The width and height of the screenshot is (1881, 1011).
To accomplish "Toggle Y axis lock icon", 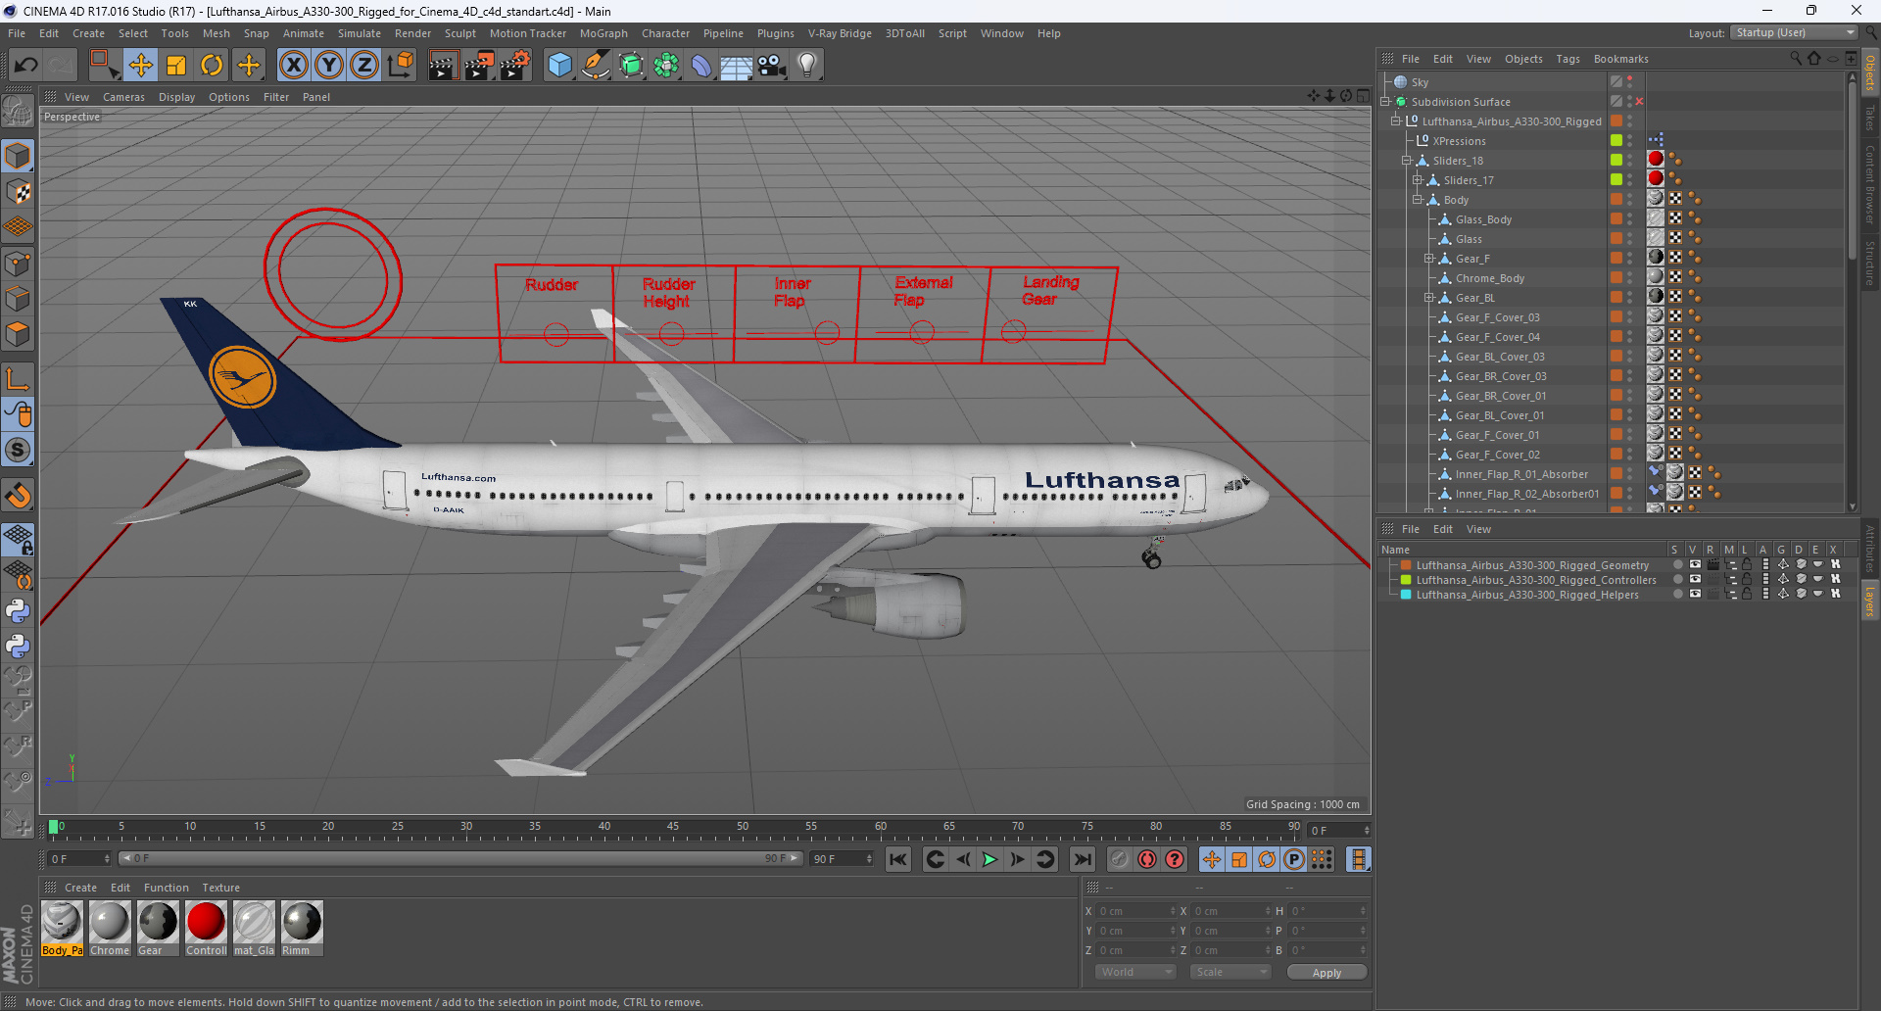I will (329, 66).
